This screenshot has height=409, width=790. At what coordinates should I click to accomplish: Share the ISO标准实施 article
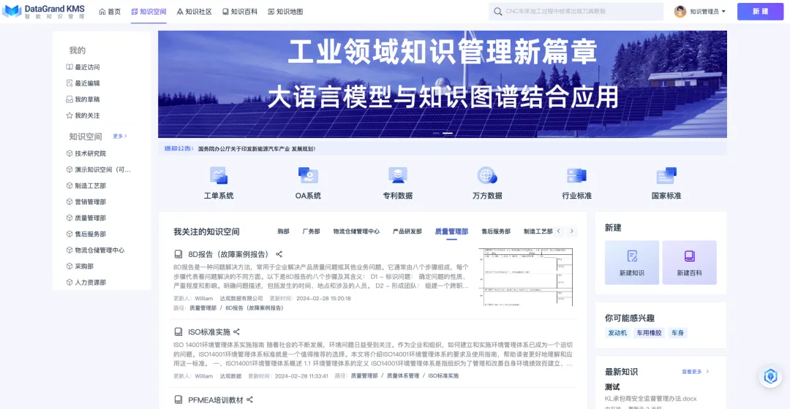pos(237,332)
